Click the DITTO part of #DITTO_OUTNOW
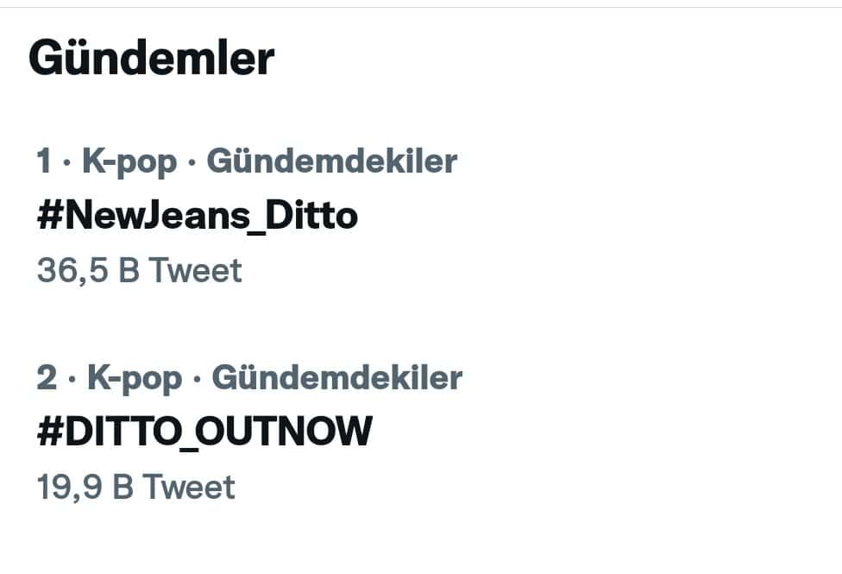 pyautogui.click(x=123, y=432)
